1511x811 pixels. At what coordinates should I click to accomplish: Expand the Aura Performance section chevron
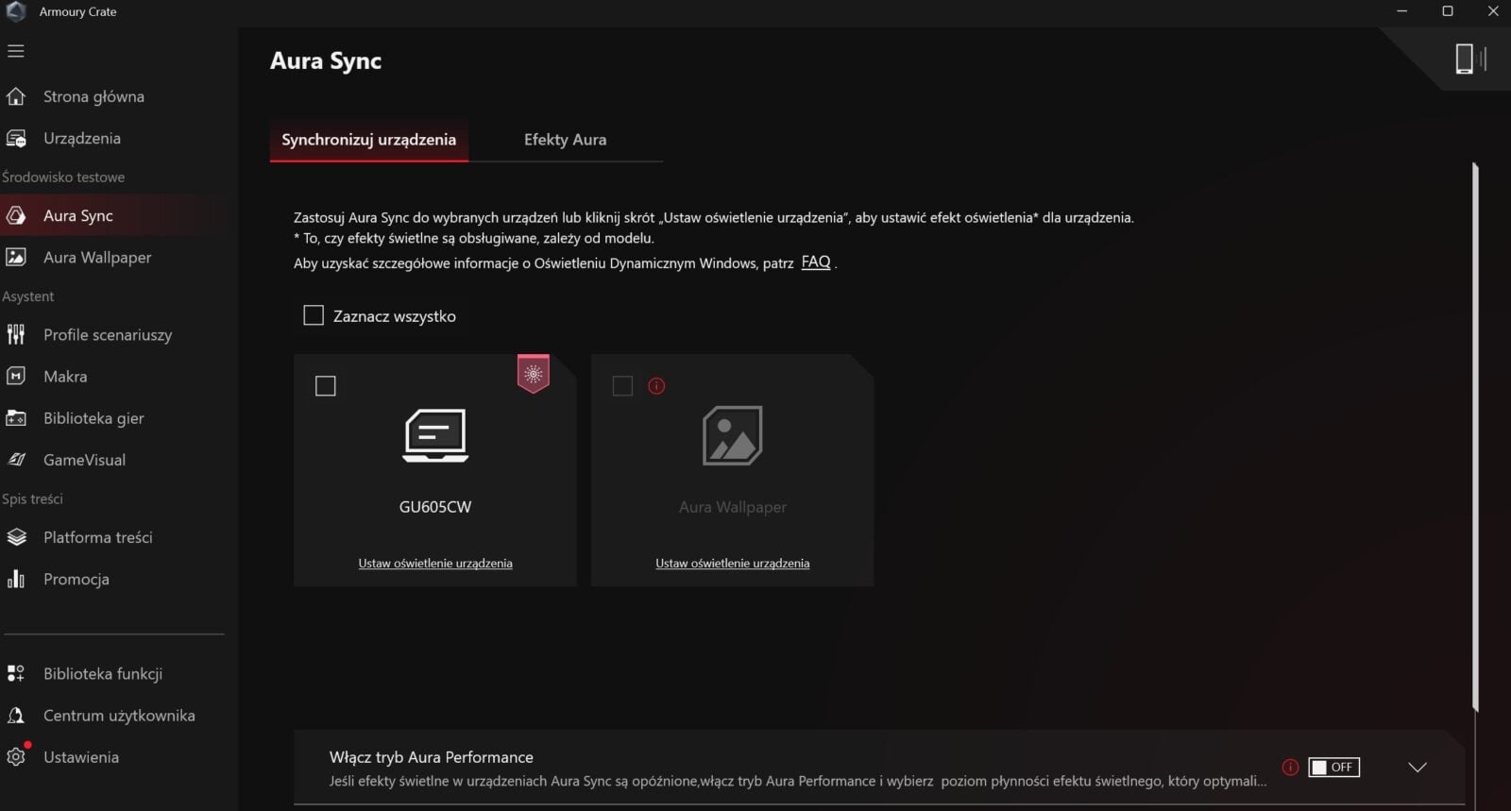1418,767
